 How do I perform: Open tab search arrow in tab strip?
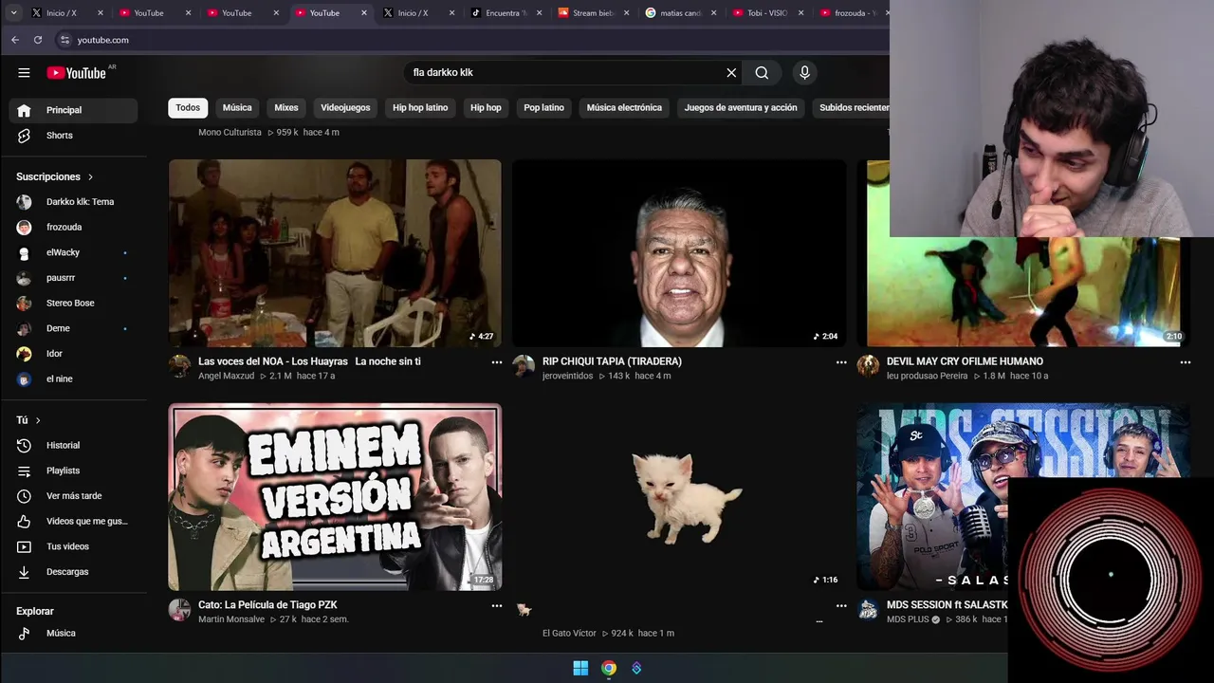(x=13, y=13)
